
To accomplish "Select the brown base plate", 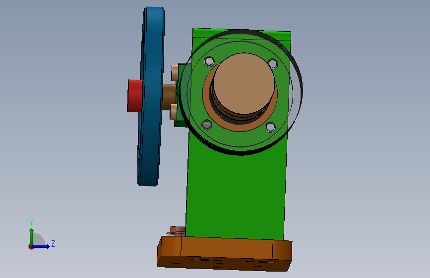I will (224, 254).
